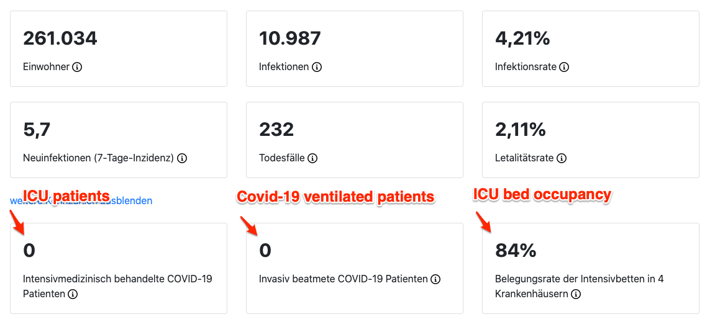Select the 261.034 Einwohner card
715x327 pixels.
click(x=118, y=48)
